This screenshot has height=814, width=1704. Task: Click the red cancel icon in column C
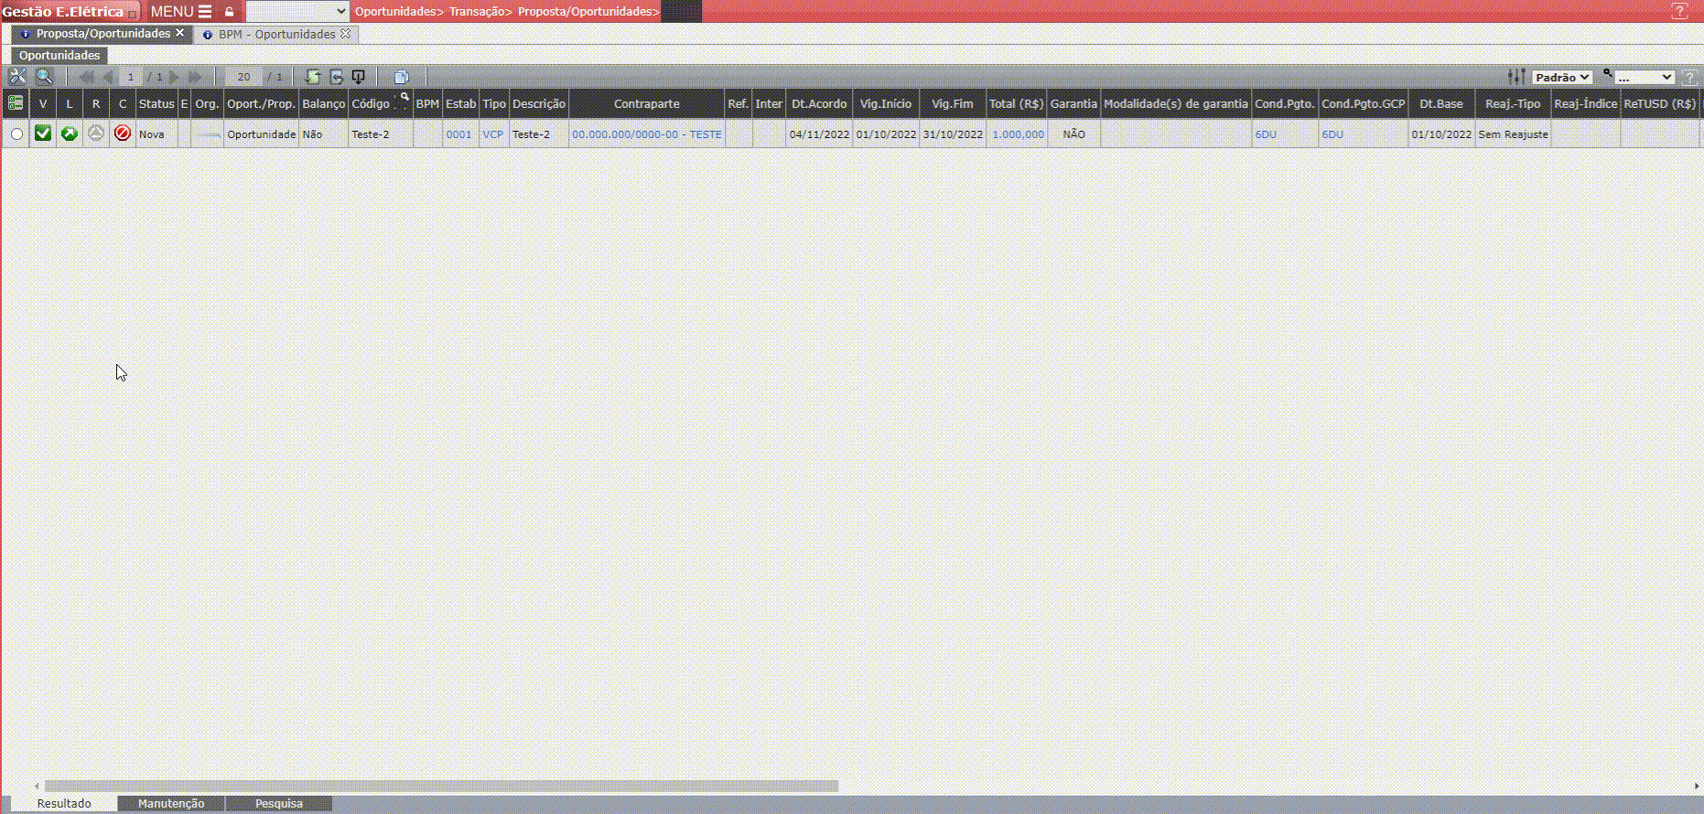point(123,134)
